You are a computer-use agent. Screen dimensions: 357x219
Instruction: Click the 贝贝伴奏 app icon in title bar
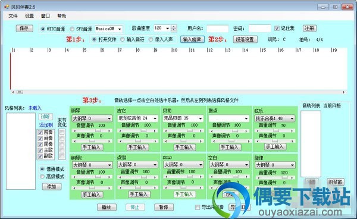tap(7, 7)
